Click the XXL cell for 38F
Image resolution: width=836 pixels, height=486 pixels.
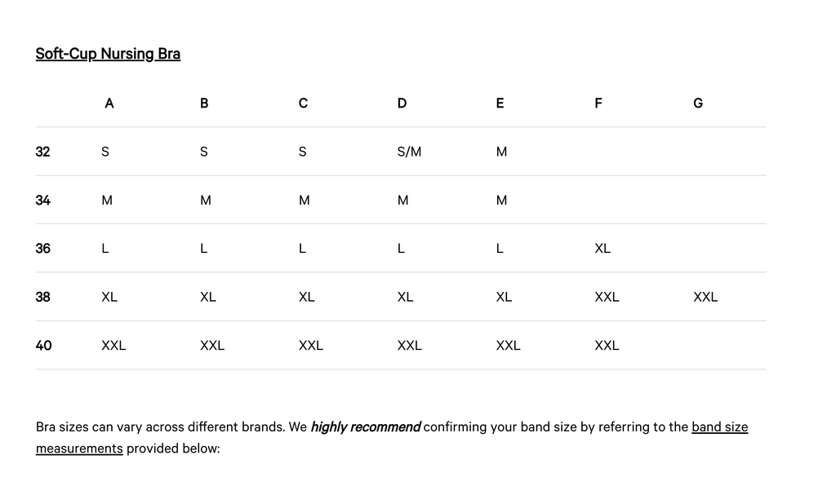[607, 297]
